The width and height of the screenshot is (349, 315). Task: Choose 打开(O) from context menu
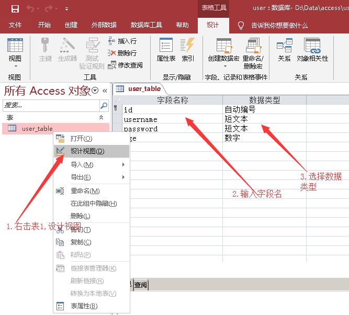(92, 139)
